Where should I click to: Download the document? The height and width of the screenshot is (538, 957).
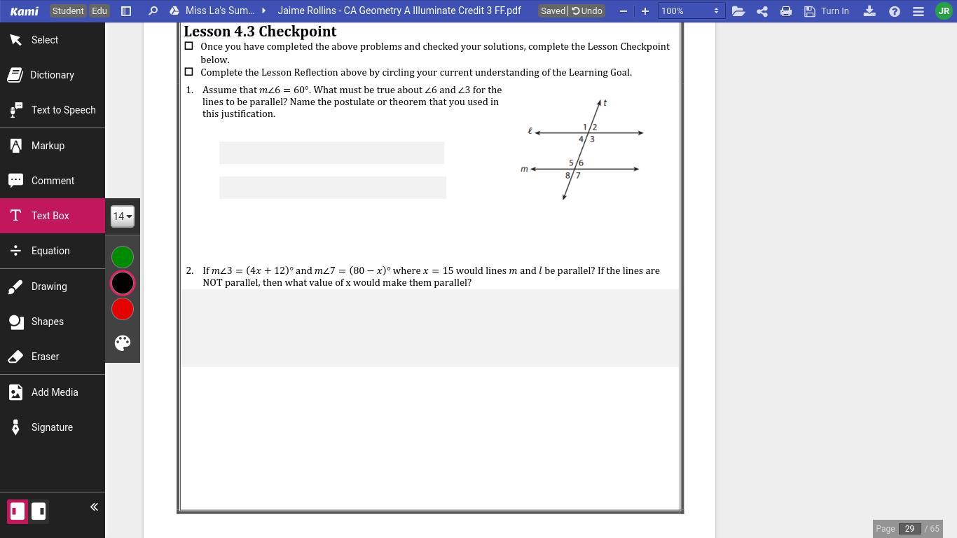(x=869, y=11)
